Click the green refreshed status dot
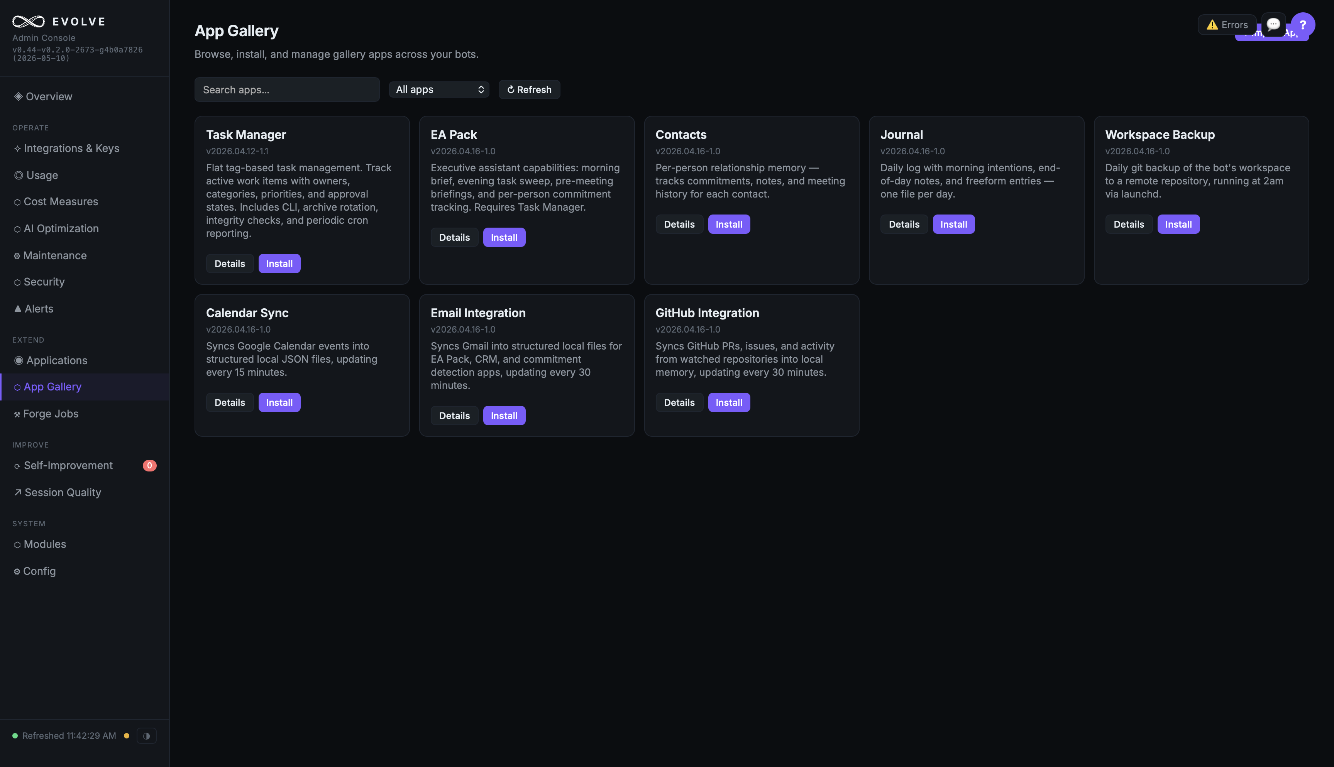1334x767 pixels. pos(15,735)
